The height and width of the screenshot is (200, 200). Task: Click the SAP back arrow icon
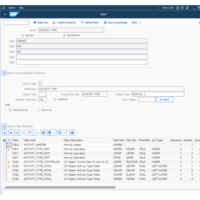(5, 14)
